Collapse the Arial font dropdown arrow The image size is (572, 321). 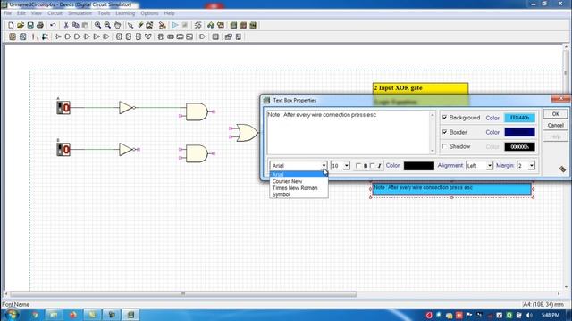(x=324, y=166)
